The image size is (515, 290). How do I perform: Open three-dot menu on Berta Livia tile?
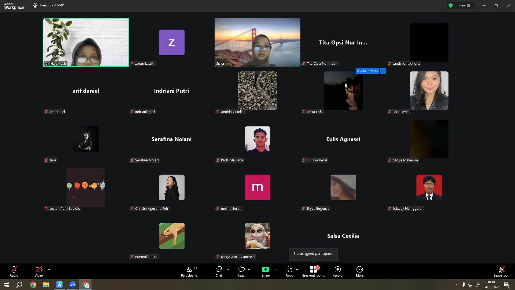tap(383, 71)
